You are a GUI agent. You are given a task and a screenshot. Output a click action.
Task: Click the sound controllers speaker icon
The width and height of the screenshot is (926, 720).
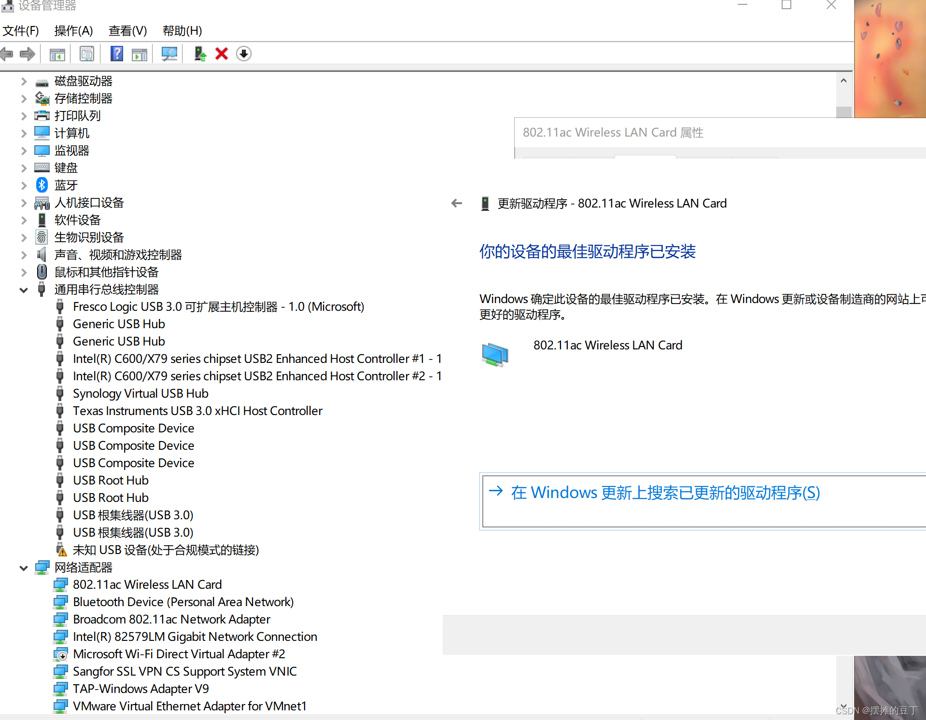(42, 254)
